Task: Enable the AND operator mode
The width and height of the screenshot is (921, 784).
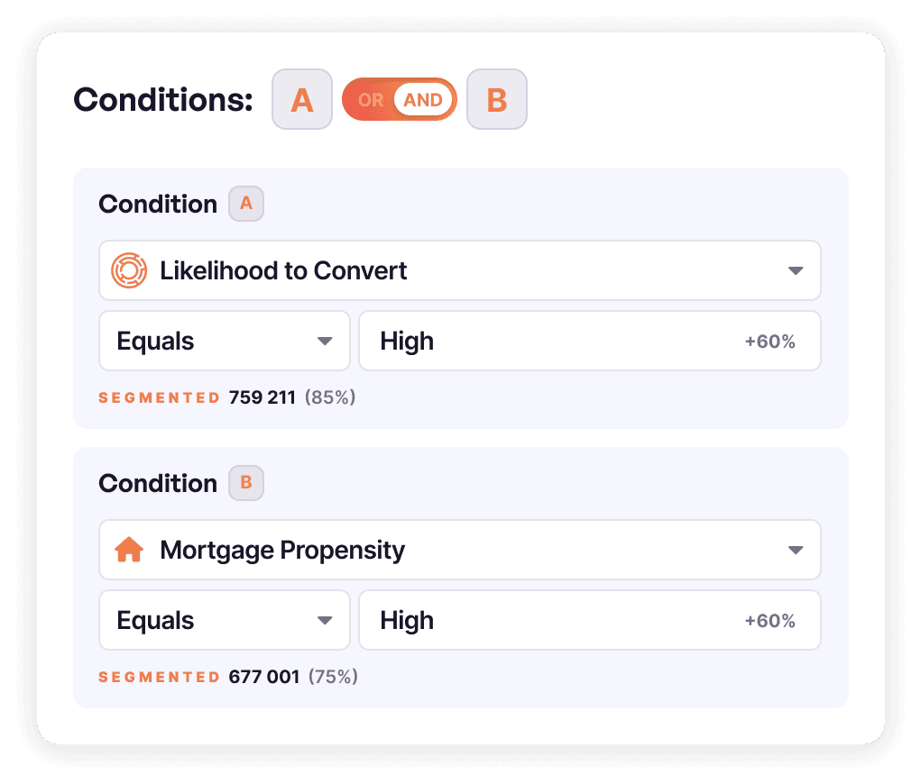Action: click(422, 99)
